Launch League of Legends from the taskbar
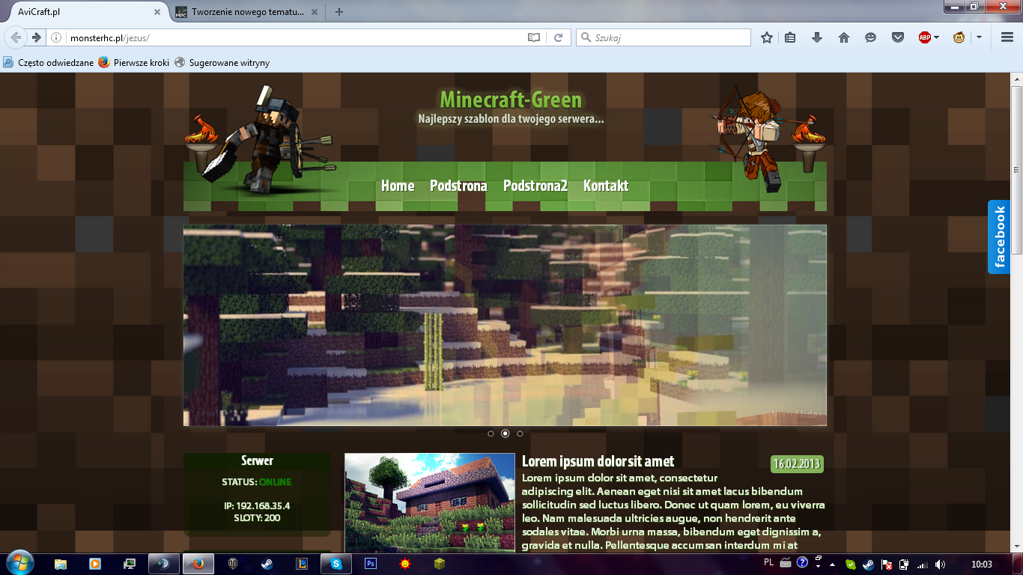 [302, 564]
